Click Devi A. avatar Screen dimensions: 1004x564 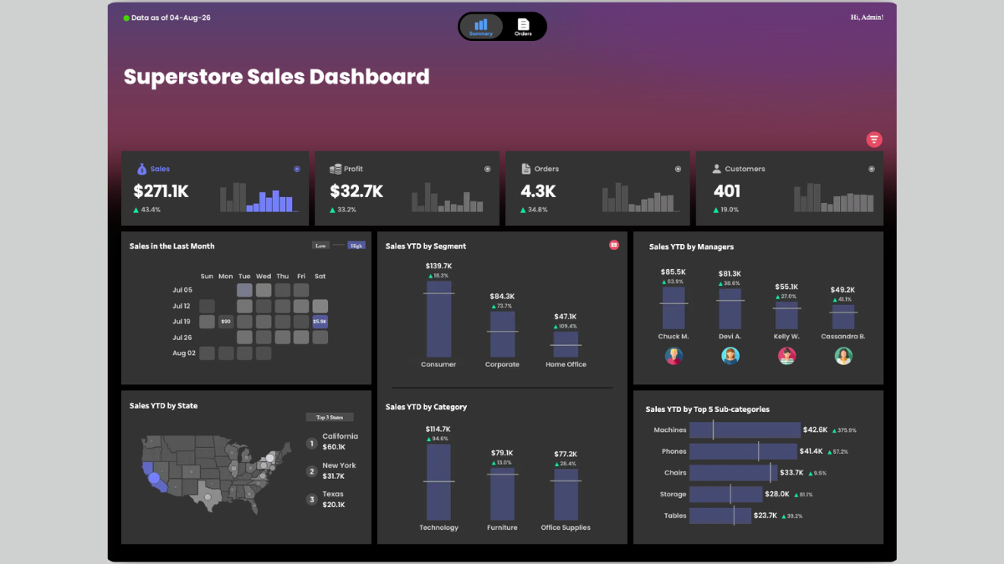(x=730, y=356)
